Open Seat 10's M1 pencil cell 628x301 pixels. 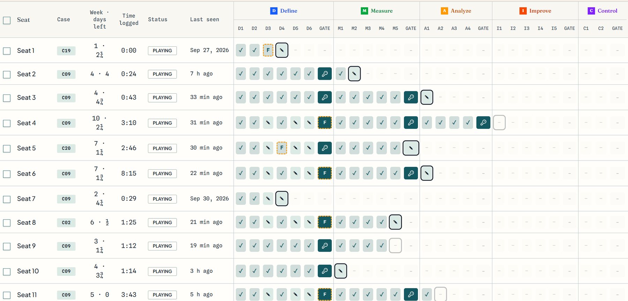(341, 271)
